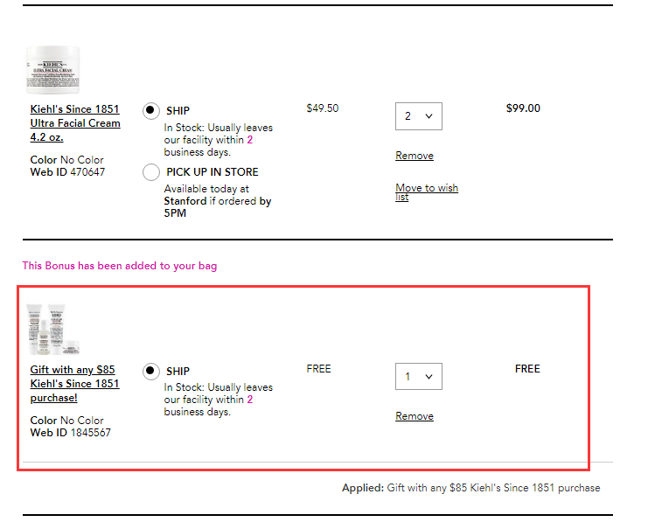This screenshot has width=655, height=522.
Task: Expand chevron arrow on Ultra Facial Cream quantity
Action: 429,116
